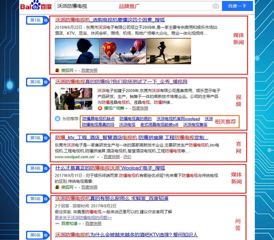Click 搜狐网 source label under first result

67,70
